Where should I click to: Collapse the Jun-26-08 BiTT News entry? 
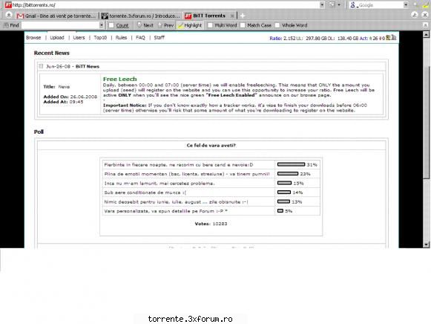pyautogui.click(x=42, y=66)
